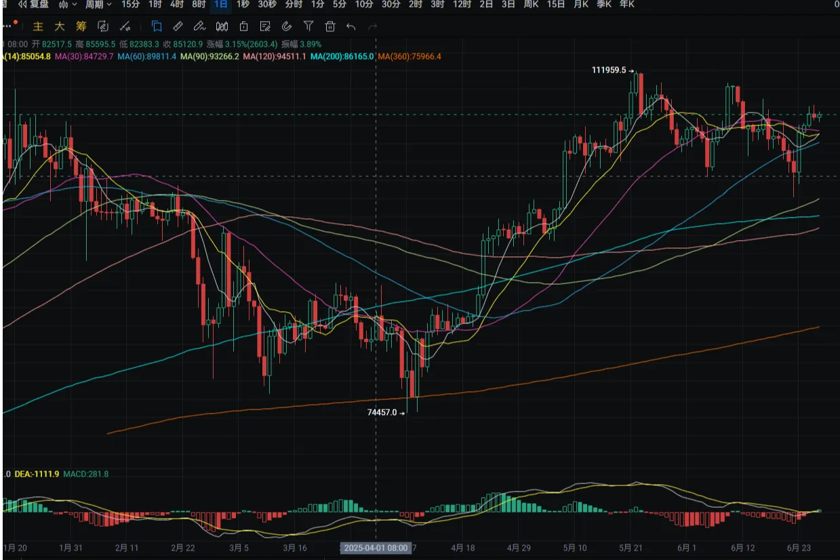Viewport: 840px width, 560px height.
Task: Click the 2025-04-01 08:00 crosshair date tag
Action: point(376,547)
